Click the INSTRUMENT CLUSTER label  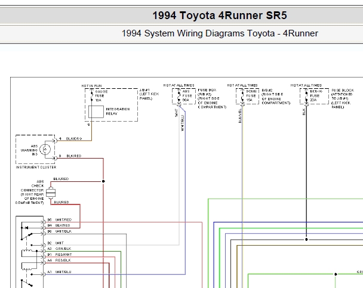36,167
